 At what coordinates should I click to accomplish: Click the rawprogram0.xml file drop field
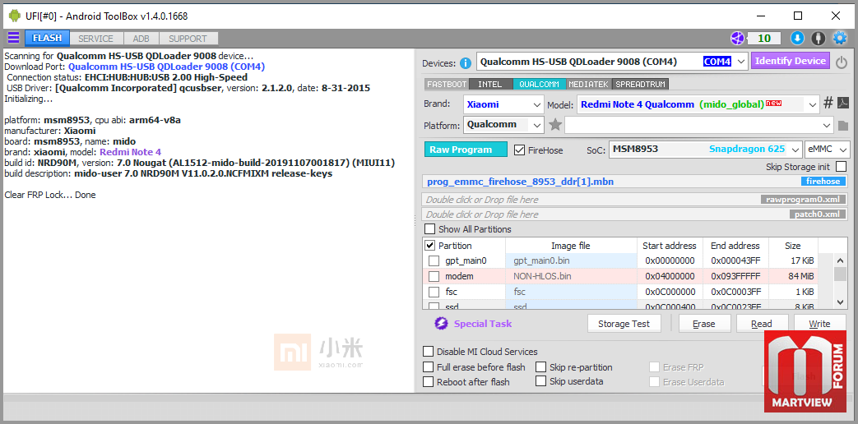click(635, 200)
